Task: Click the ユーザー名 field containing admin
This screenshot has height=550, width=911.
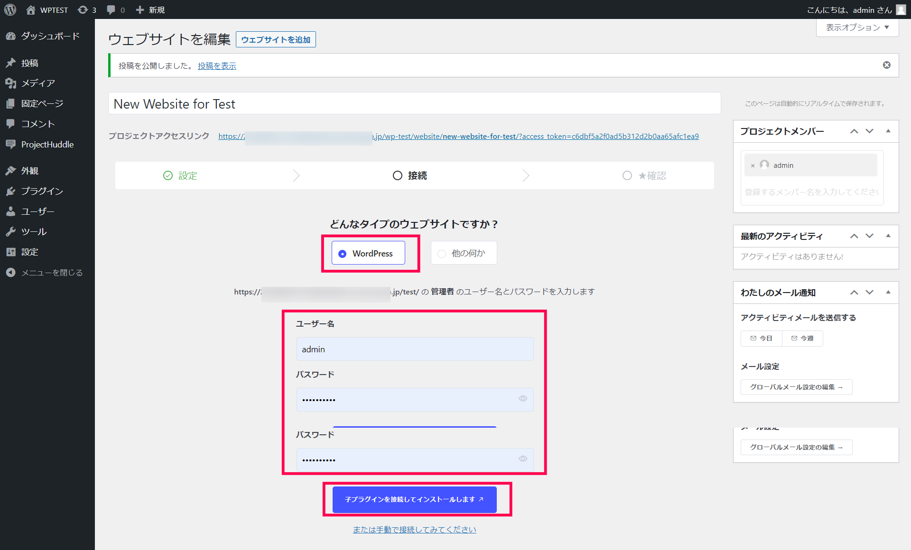Action: 415,349
